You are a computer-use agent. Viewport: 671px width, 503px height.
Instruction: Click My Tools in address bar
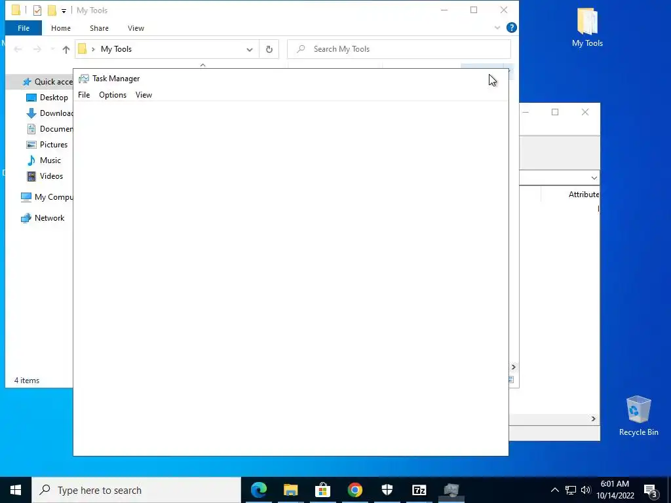pyautogui.click(x=117, y=49)
